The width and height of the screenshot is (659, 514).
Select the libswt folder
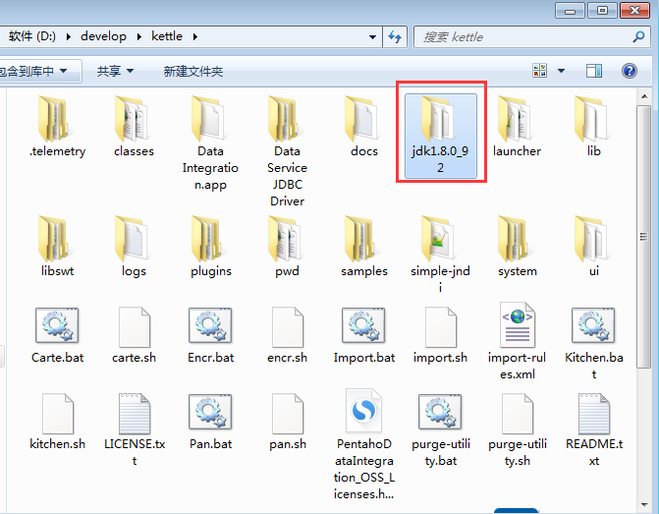point(57,247)
